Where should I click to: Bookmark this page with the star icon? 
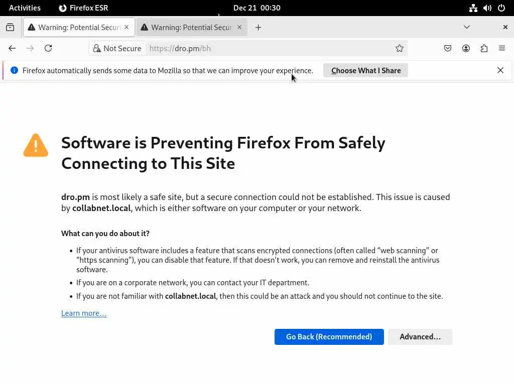pyautogui.click(x=399, y=48)
